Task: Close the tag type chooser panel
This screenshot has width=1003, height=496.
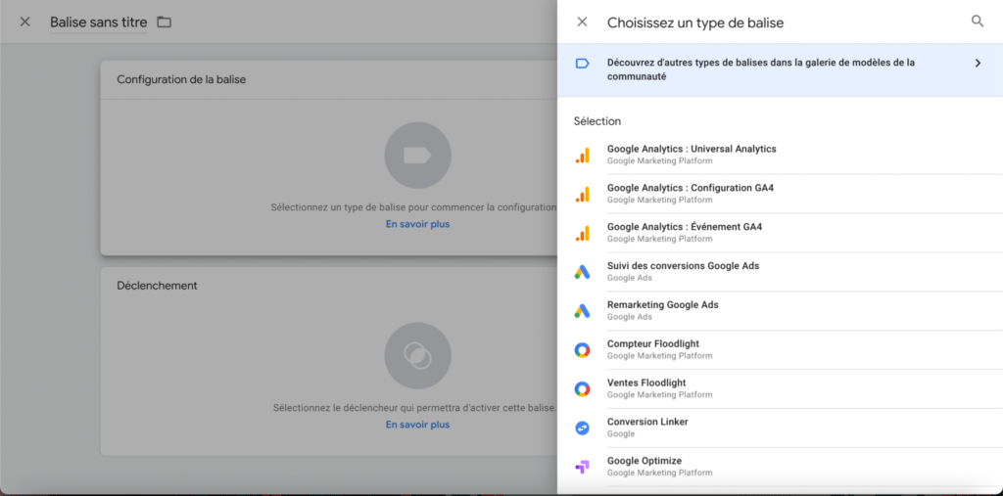Action: pos(582,22)
